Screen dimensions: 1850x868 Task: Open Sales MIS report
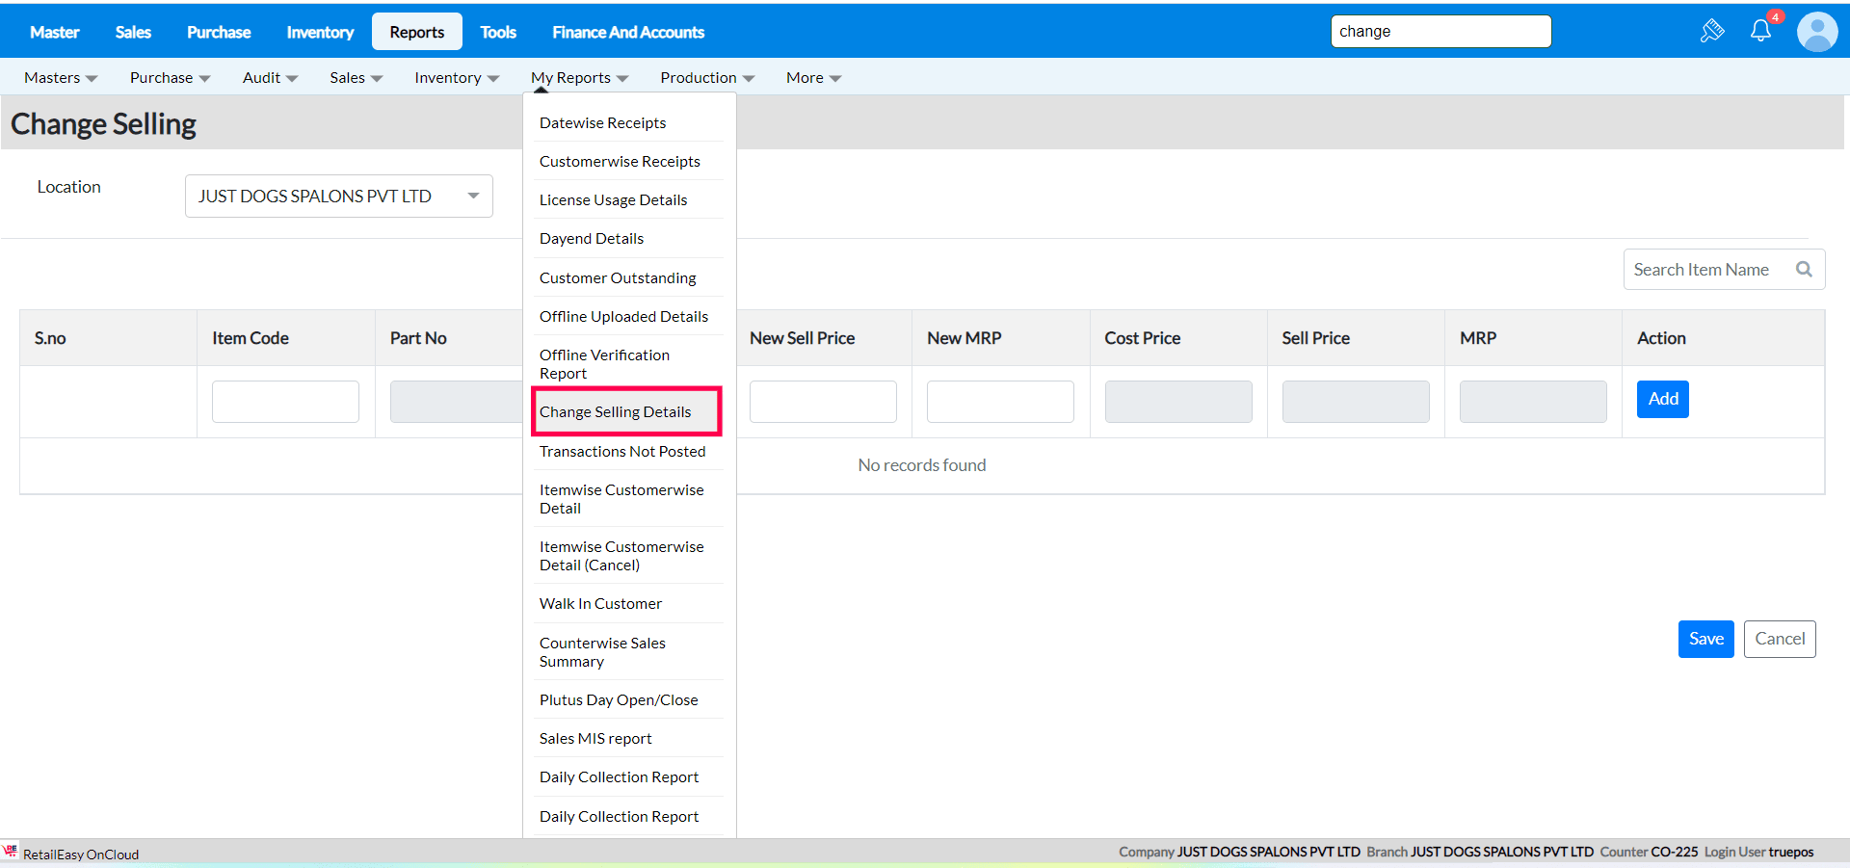[x=595, y=739]
